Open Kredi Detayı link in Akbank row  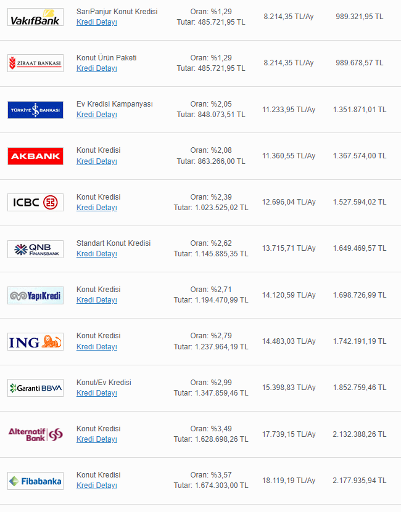pos(97,161)
